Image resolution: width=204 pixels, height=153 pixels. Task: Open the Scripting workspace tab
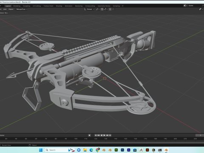click(x=116, y=6)
